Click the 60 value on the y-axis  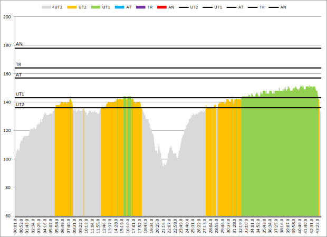coord(9,216)
